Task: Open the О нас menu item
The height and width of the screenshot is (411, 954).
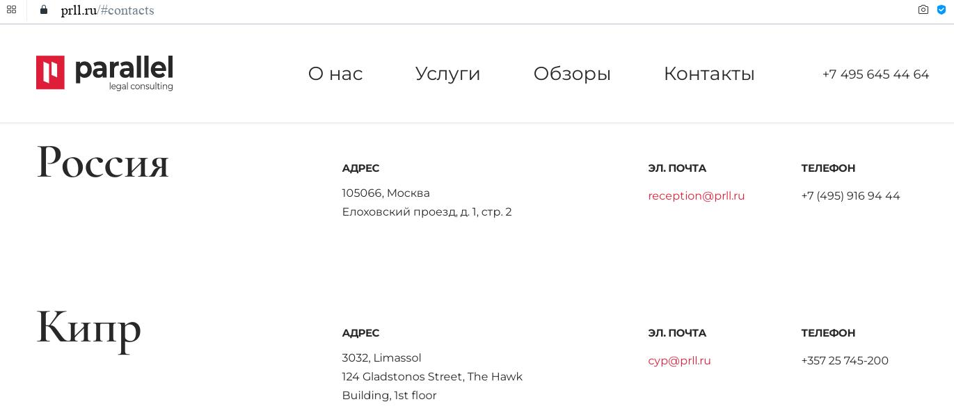Action: 335,74
